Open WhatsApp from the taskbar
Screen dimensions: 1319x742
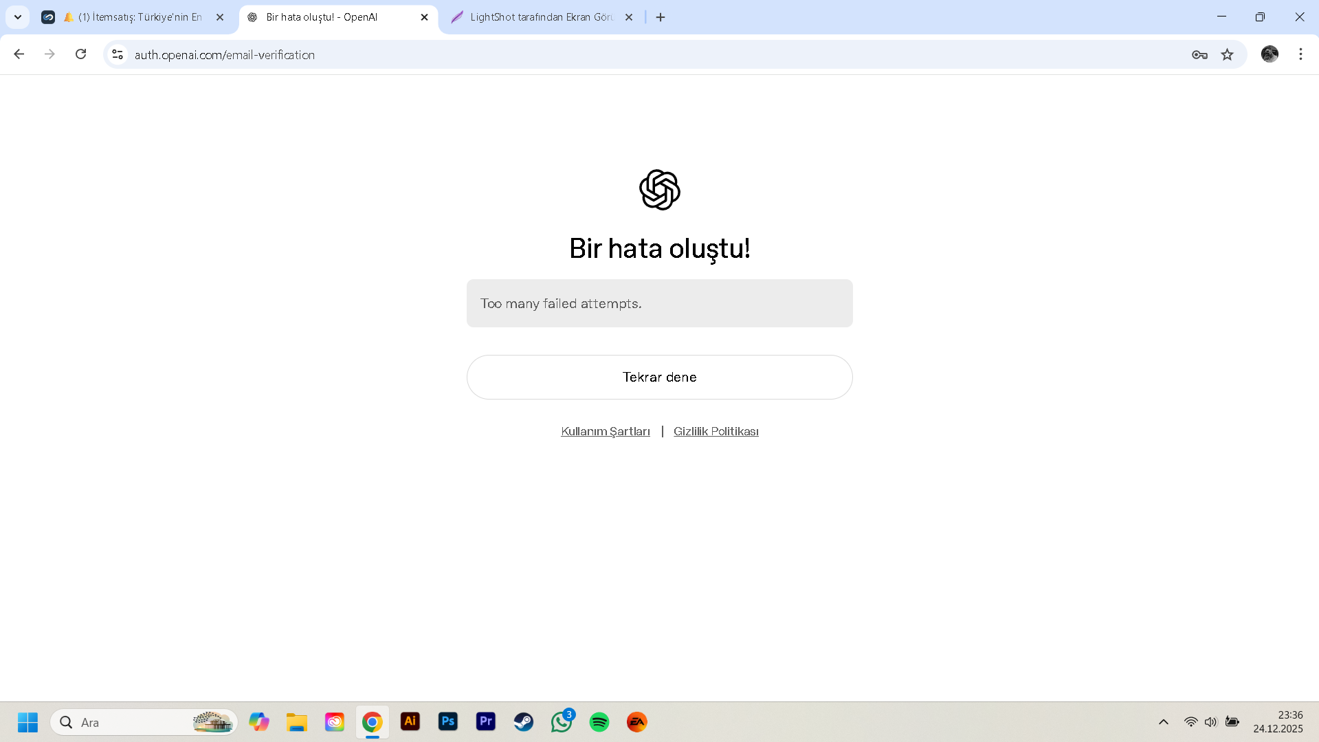(562, 722)
